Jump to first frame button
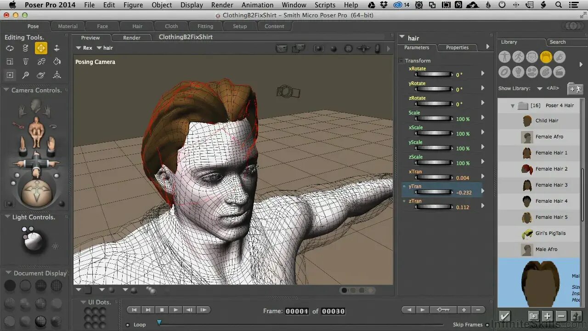The image size is (588, 331). tap(134, 310)
